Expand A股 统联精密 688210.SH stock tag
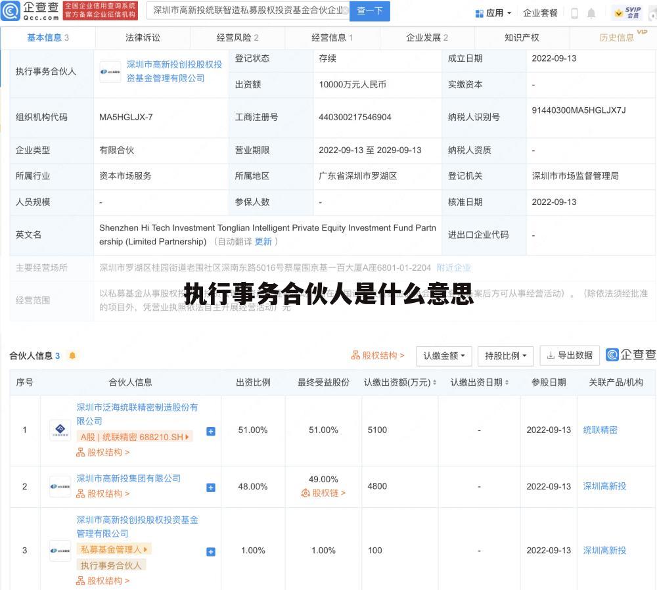Screen dimensions: 657x590 pos(135,437)
